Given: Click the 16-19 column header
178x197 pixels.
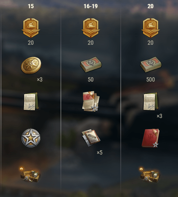Looking at the screenshot, I should (90, 6).
